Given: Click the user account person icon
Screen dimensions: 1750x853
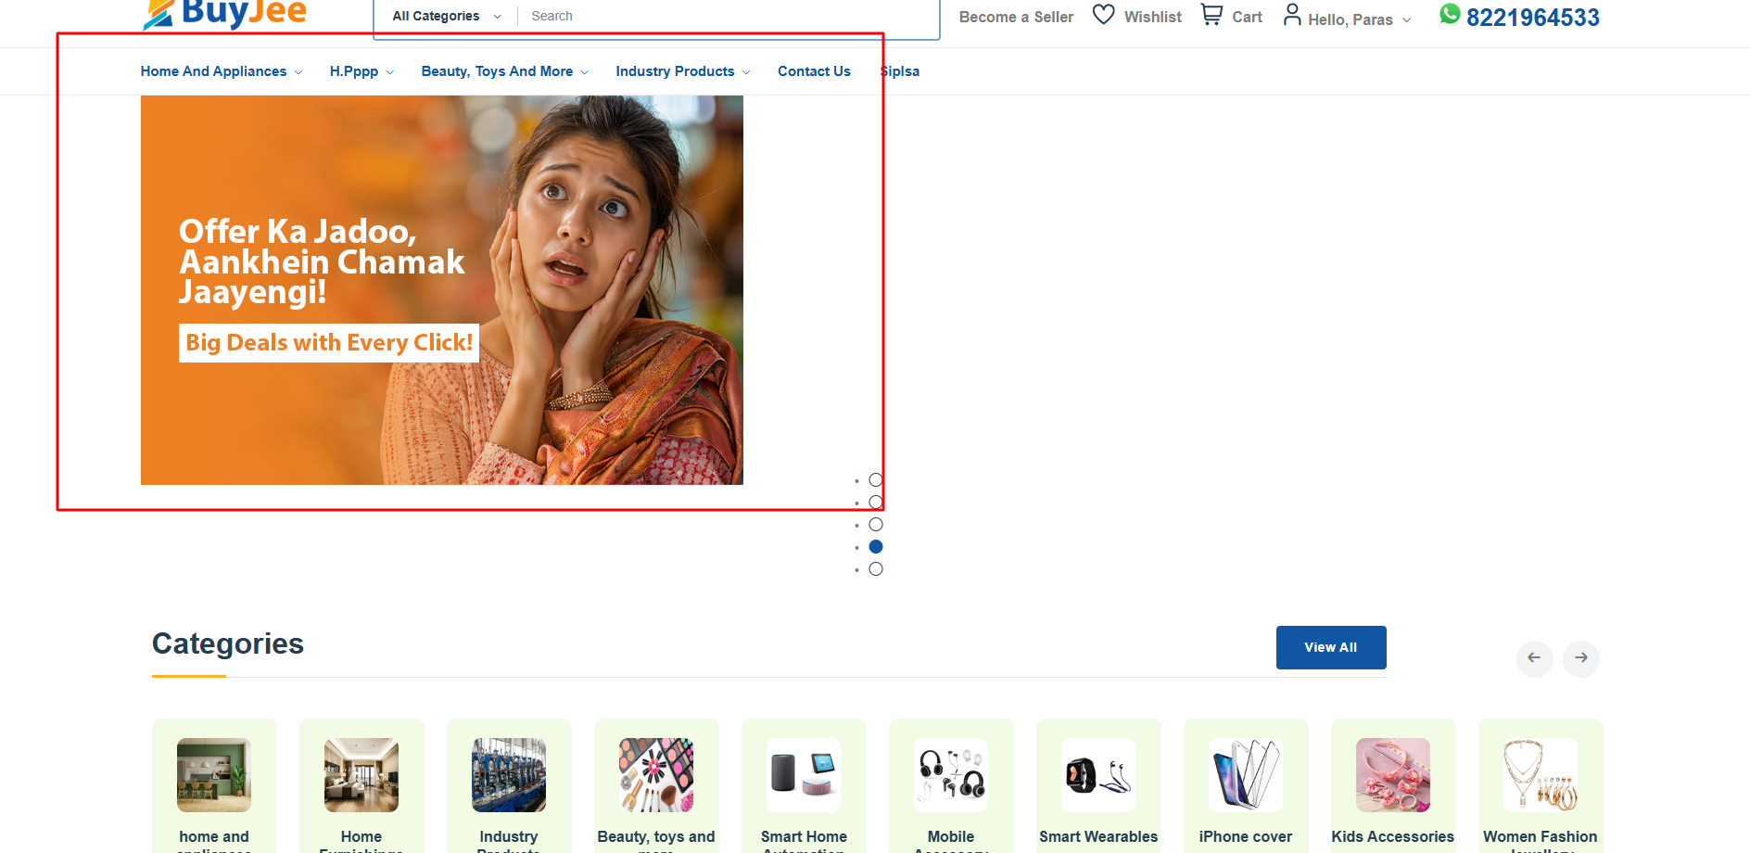Looking at the screenshot, I should coord(1292,15).
